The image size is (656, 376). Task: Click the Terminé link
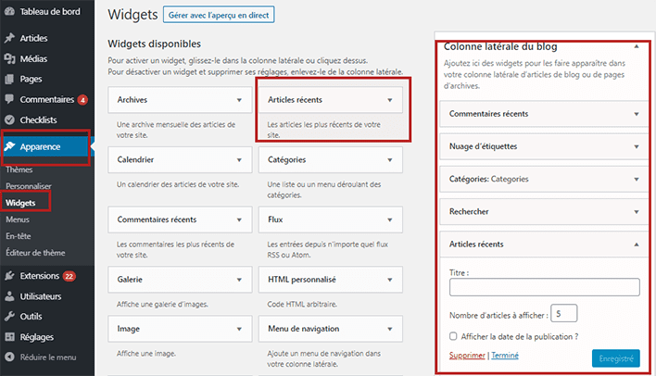click(x=505, y=355)
